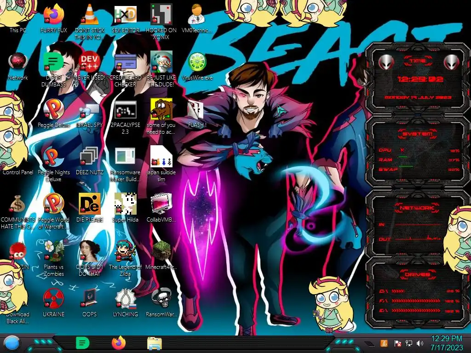Launch Peggle Nights Deluxe shortcut
Screen dimensions: 471x353
[54, 164]
